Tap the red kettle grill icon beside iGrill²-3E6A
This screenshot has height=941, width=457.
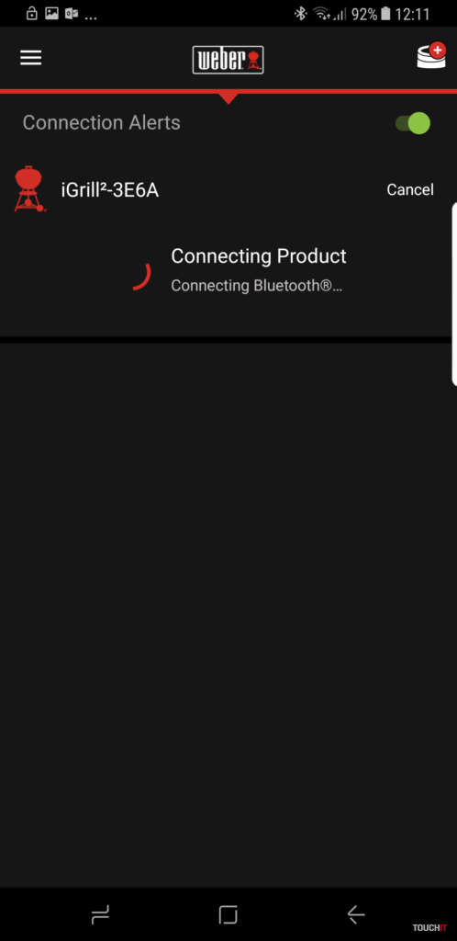coord(29,189)
